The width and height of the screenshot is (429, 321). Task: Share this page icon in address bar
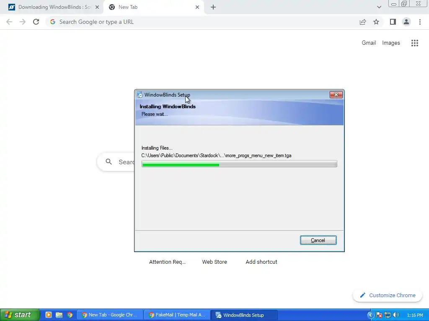tap(363, 22)
